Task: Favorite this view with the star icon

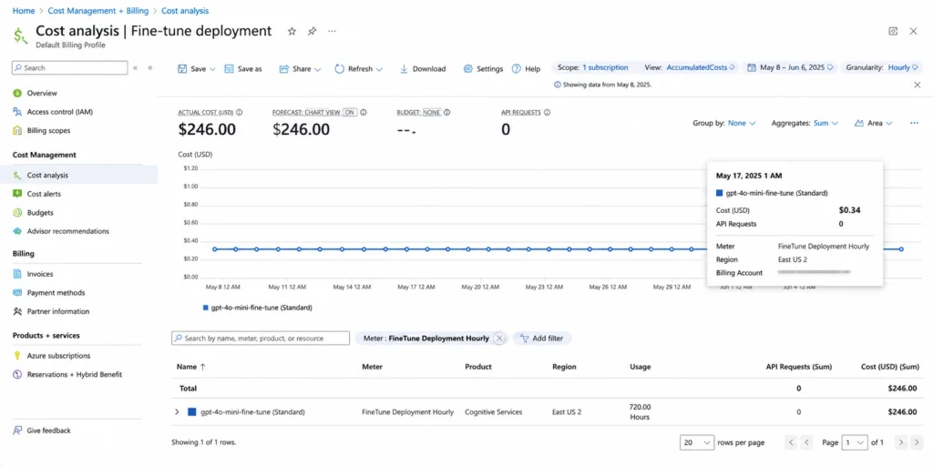Action: pos(292,32)
